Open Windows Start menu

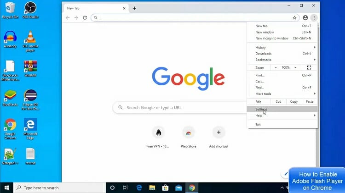pyautogui.click(x=6, y=188)
